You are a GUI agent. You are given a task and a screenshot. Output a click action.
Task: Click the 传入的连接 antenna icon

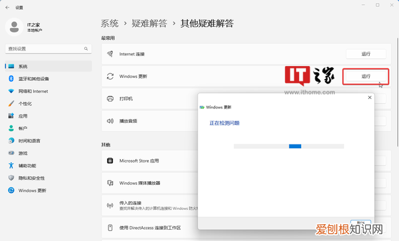point(110,206)
